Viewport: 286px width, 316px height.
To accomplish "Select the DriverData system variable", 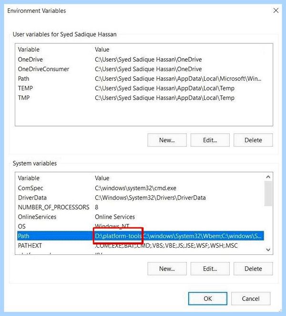I will click(141, 198).
